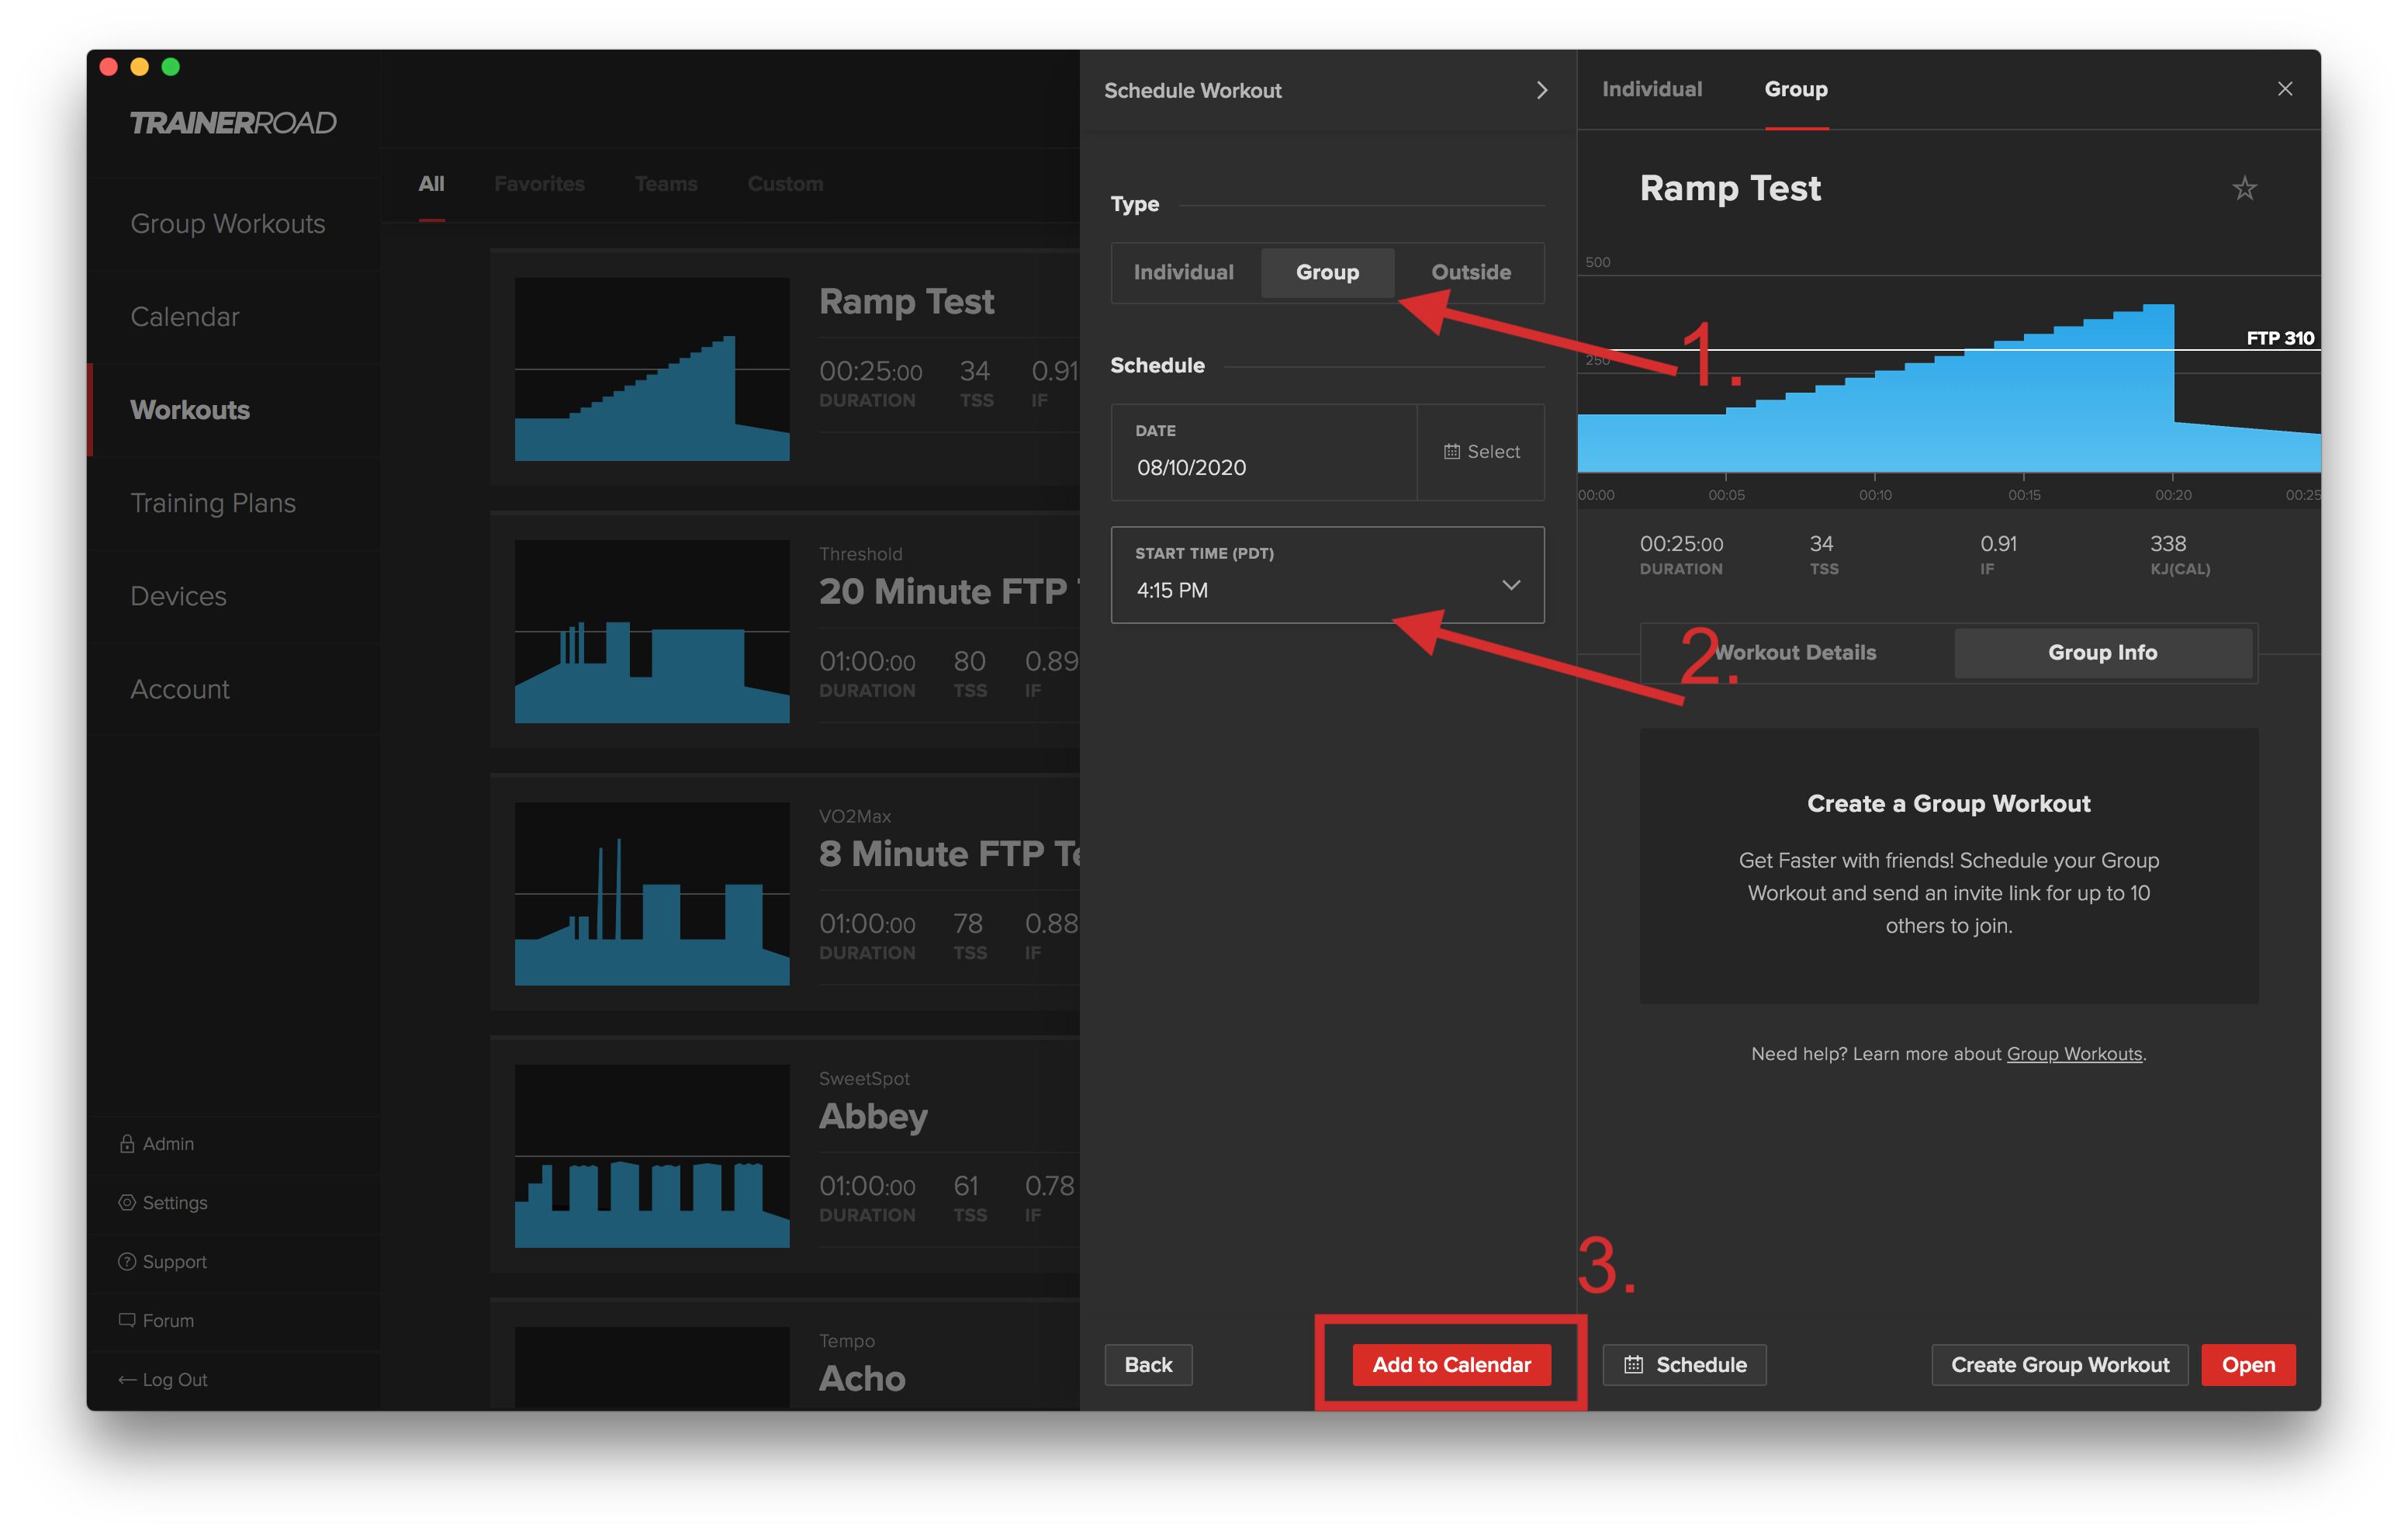Open Account in sidebar
The image size is (2408, 1535).
tap(234, 689)
